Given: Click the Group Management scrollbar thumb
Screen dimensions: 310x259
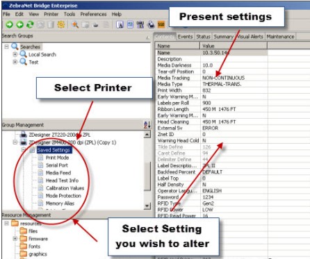Looking at the screenshot, I should coord(147,176).
